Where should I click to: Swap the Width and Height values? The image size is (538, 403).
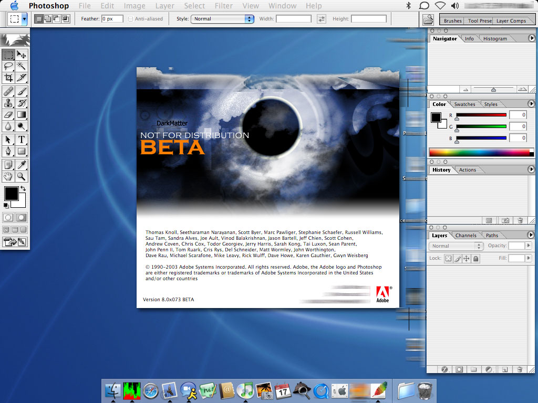[321, 19]
